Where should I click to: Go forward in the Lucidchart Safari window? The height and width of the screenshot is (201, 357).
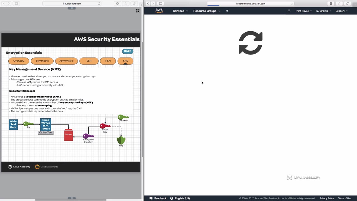(9, 4)
